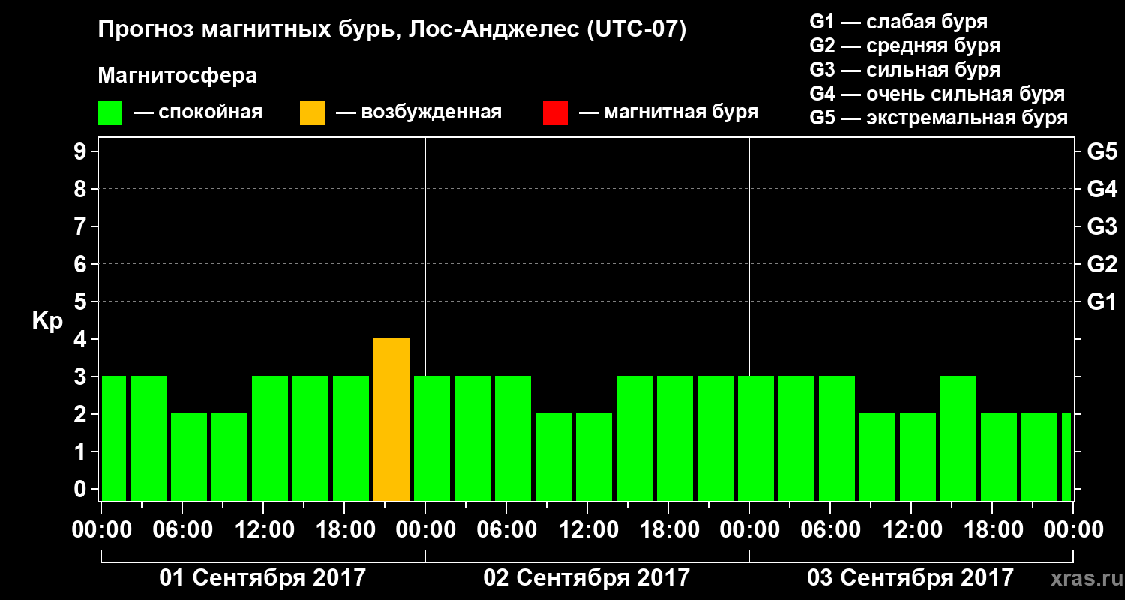Screen dimensions: 1125x600
Task: Click the lone Kp 3 bar at 15:00 on 03 Сентября
Action: 958,438
